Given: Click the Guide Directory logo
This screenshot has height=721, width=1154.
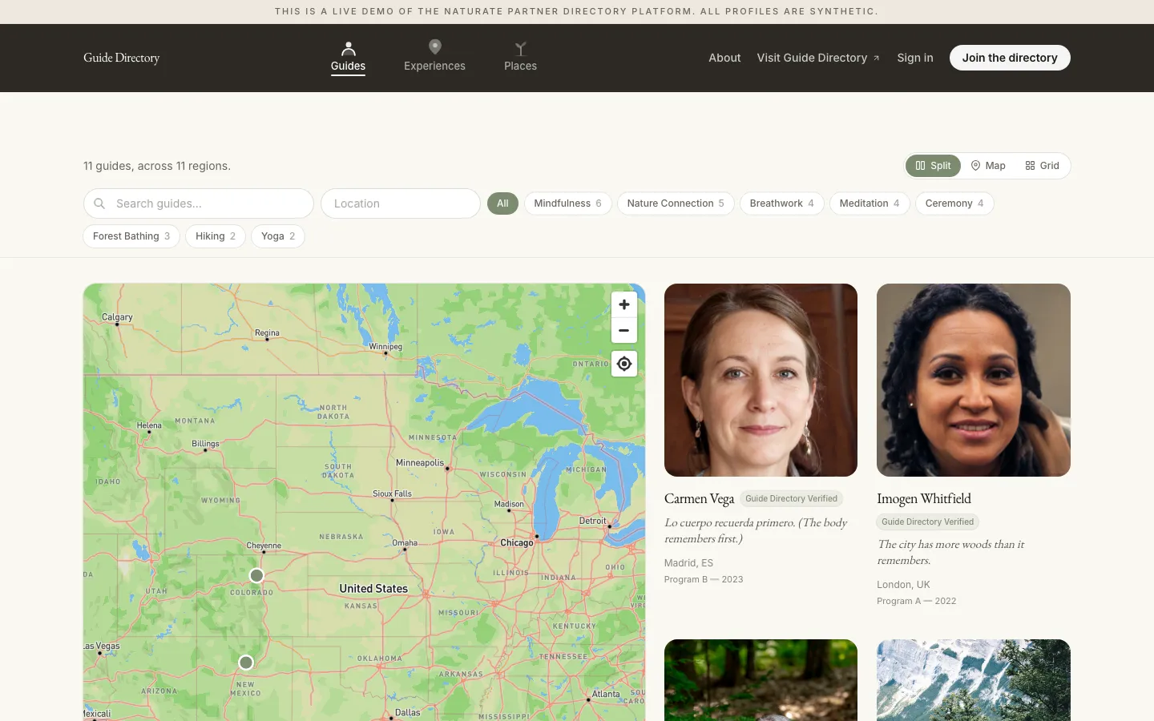Looking at the screenshot, I should tap(122, 58).
